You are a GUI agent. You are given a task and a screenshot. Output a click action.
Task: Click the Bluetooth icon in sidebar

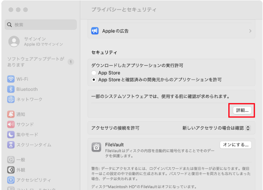coord(11,89)
